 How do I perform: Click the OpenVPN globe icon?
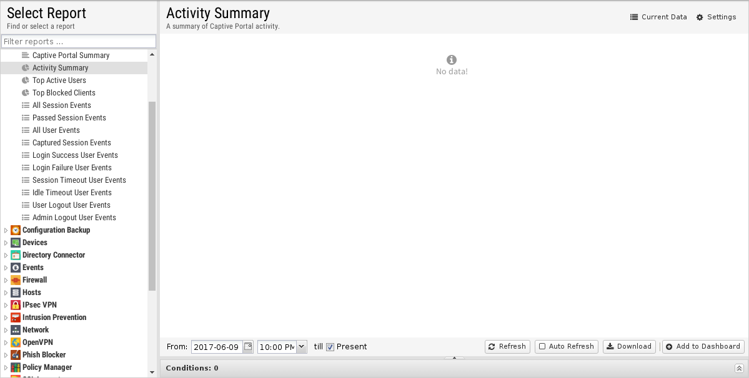15,342
